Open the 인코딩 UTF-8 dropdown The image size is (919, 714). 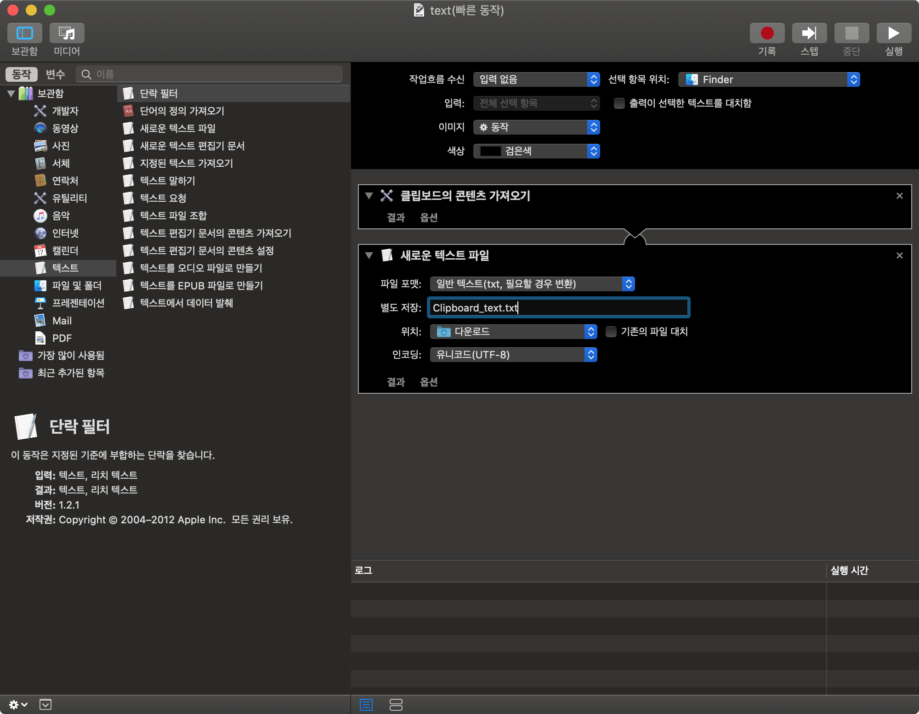pos(513,355)
